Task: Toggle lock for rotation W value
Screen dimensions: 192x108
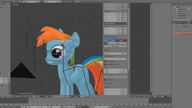Action: (x=125, y=14)
